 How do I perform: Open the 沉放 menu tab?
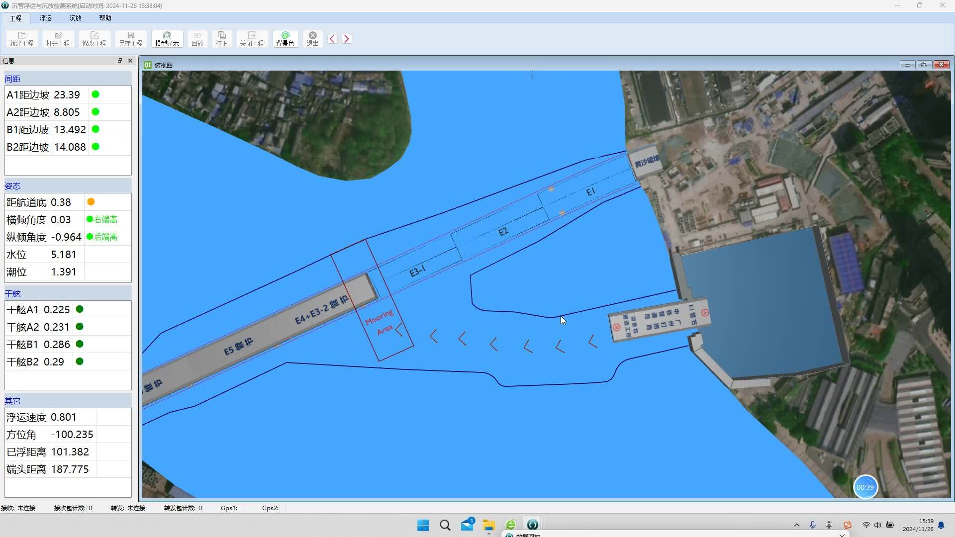75,18
